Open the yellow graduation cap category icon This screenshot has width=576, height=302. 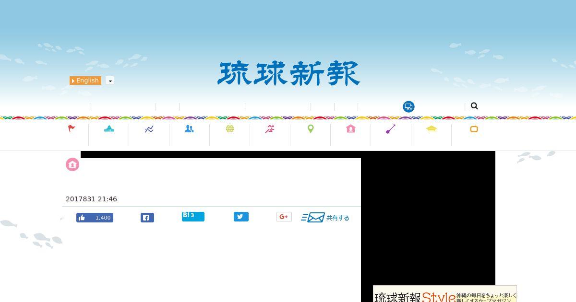point(432,128)
